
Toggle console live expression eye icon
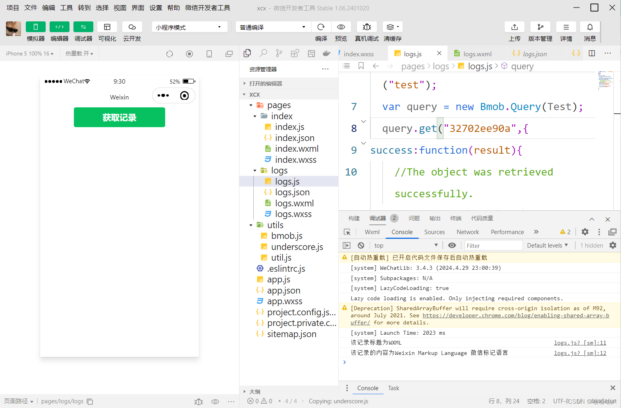coord(452,245)
